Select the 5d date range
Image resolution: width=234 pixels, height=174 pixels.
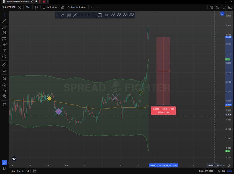(23, 171)
